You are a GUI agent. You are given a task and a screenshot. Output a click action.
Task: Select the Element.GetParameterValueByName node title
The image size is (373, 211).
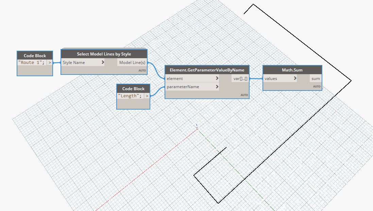click(x=207, y=70)
